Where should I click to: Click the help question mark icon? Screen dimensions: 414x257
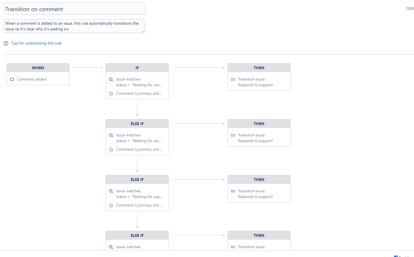6,43
